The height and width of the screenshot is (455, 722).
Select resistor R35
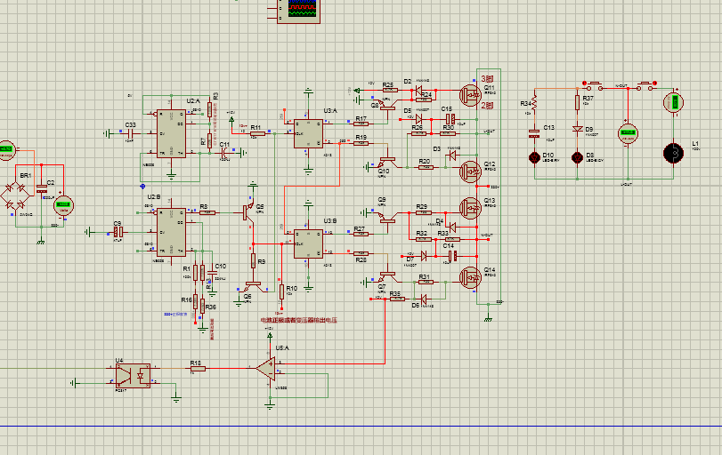point(397,299)
